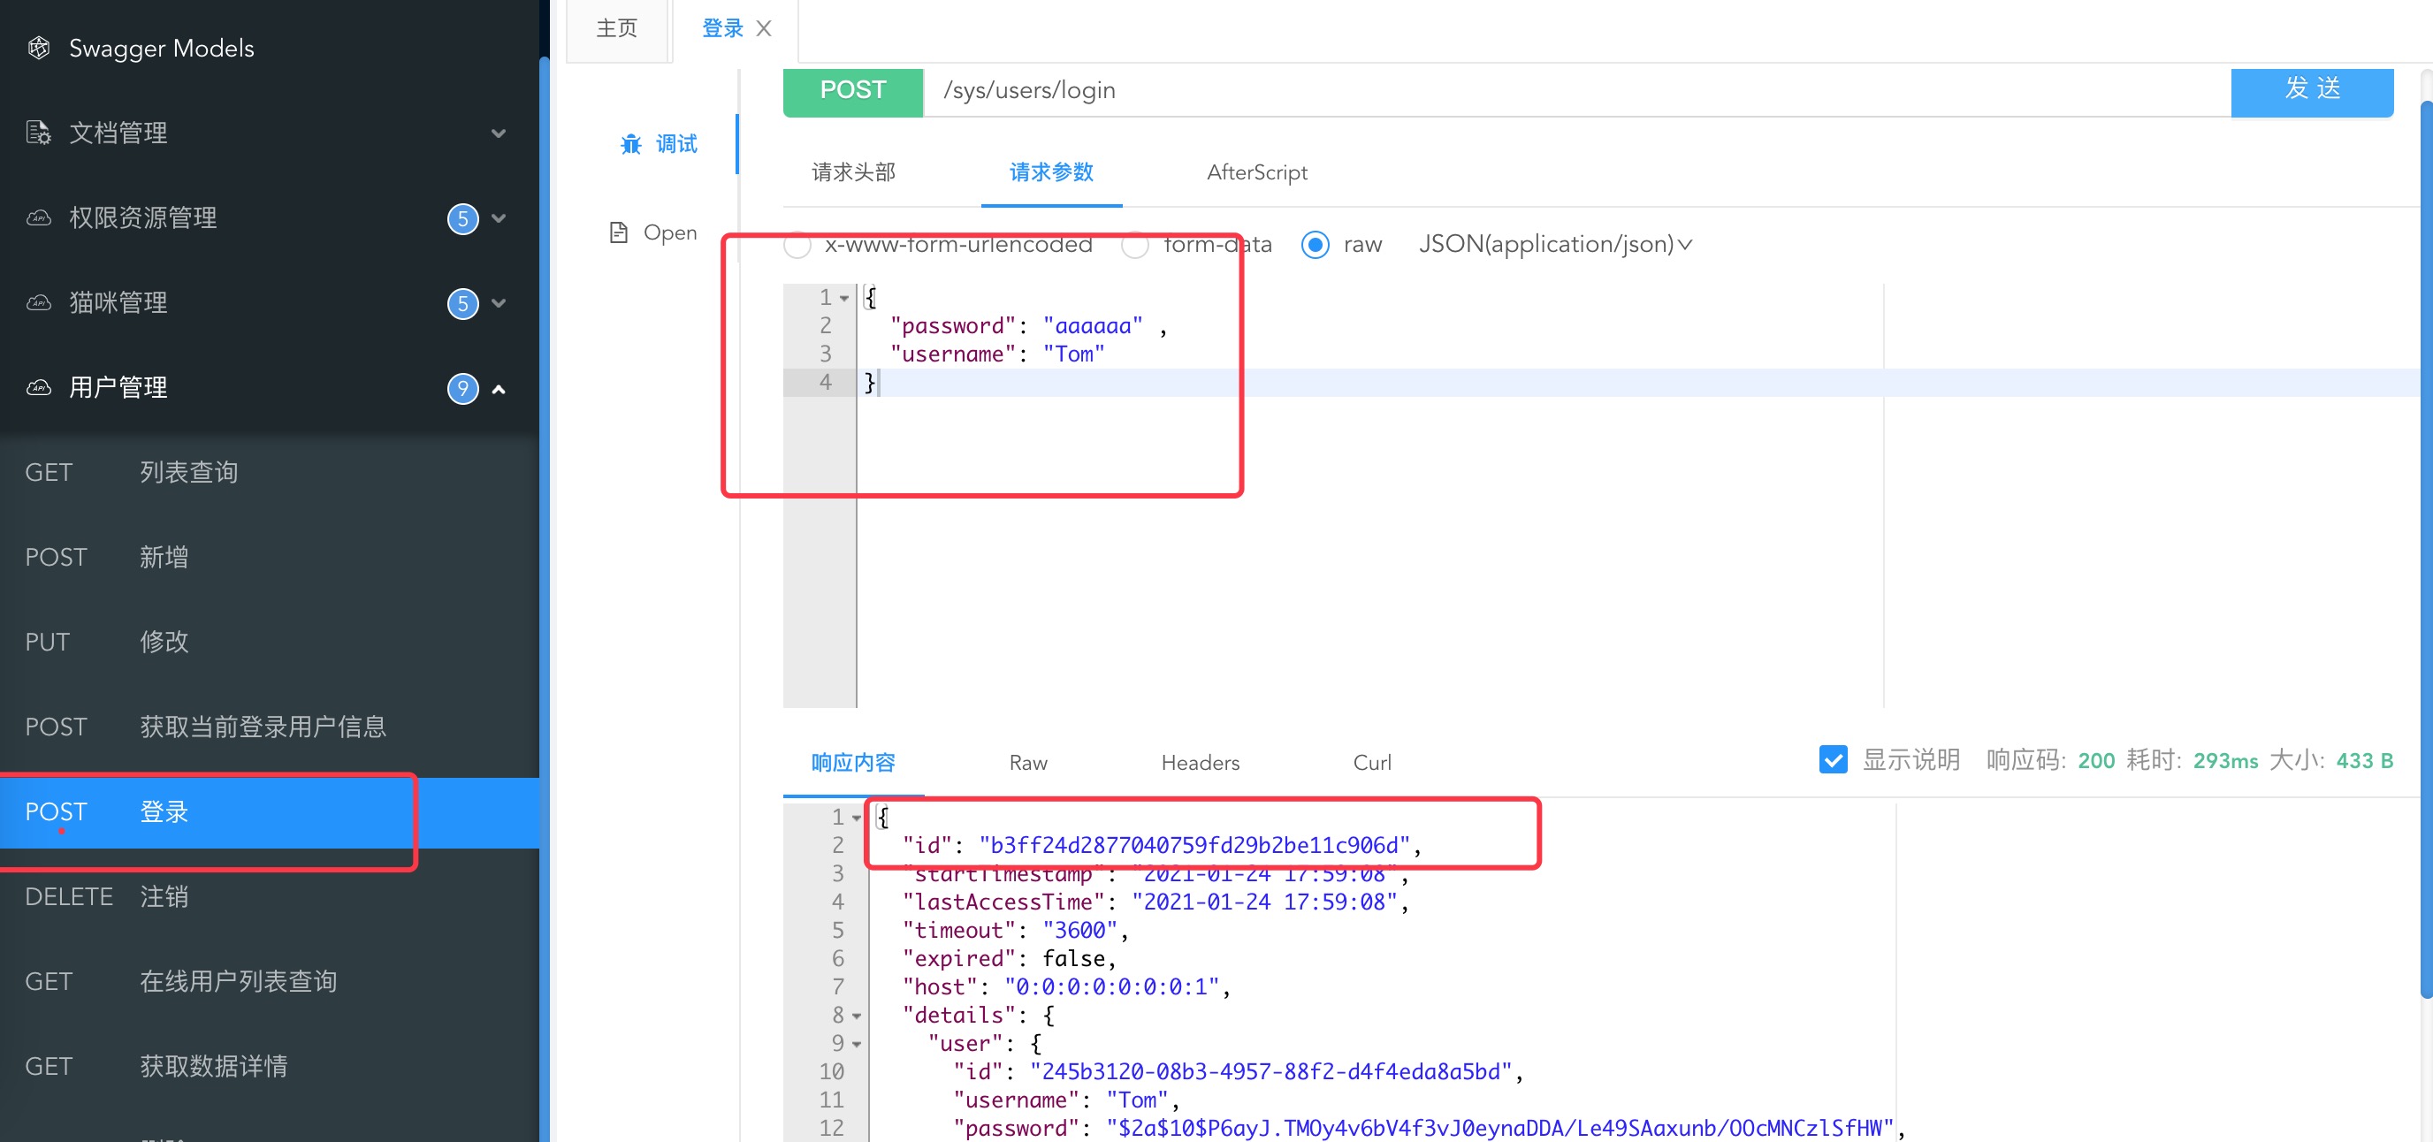Click the Swagger Models cube icon
The image size is (2433, 1142).
coord(39,49)
